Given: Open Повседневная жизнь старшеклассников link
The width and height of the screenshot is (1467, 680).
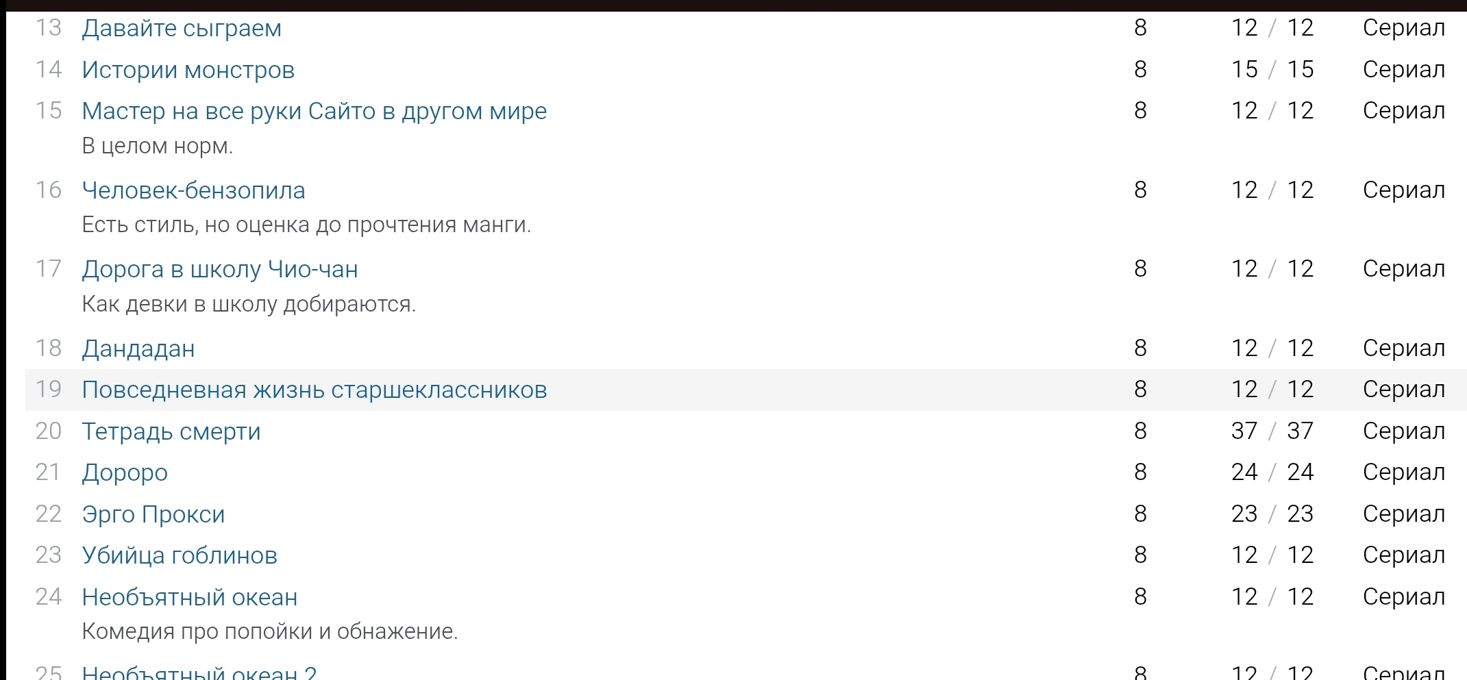Looking at the screenshot, I should point(314,390).
